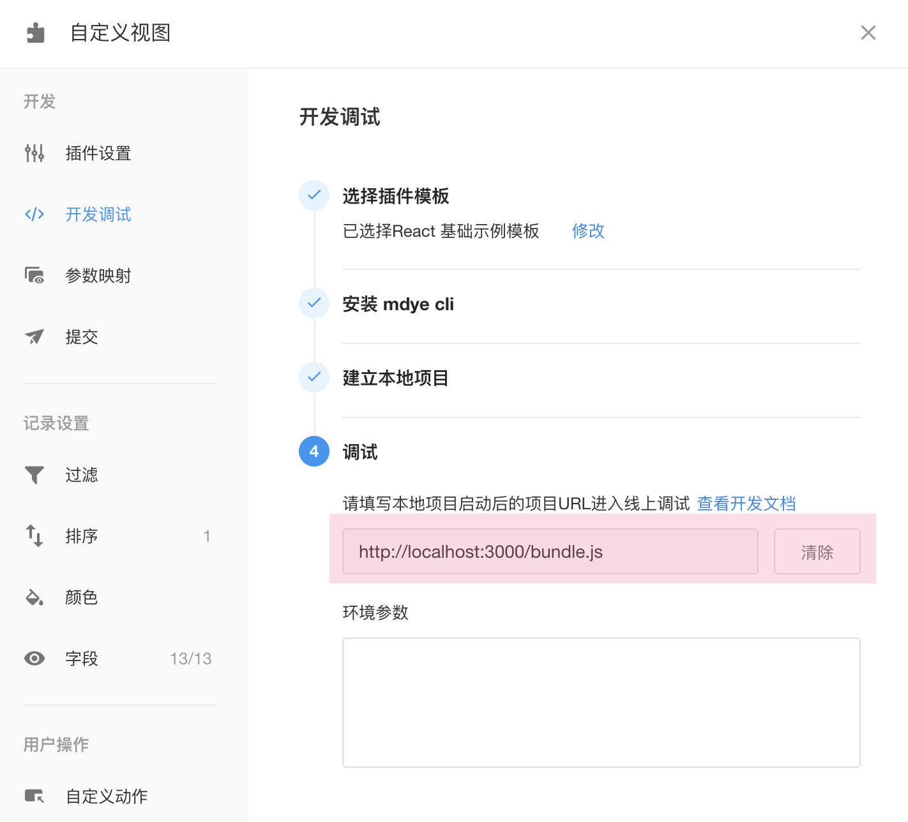The width and height of the screenshot is (908, 822).
Task: Click the puzzle-piece plugin icon in header
Action: 36,33
